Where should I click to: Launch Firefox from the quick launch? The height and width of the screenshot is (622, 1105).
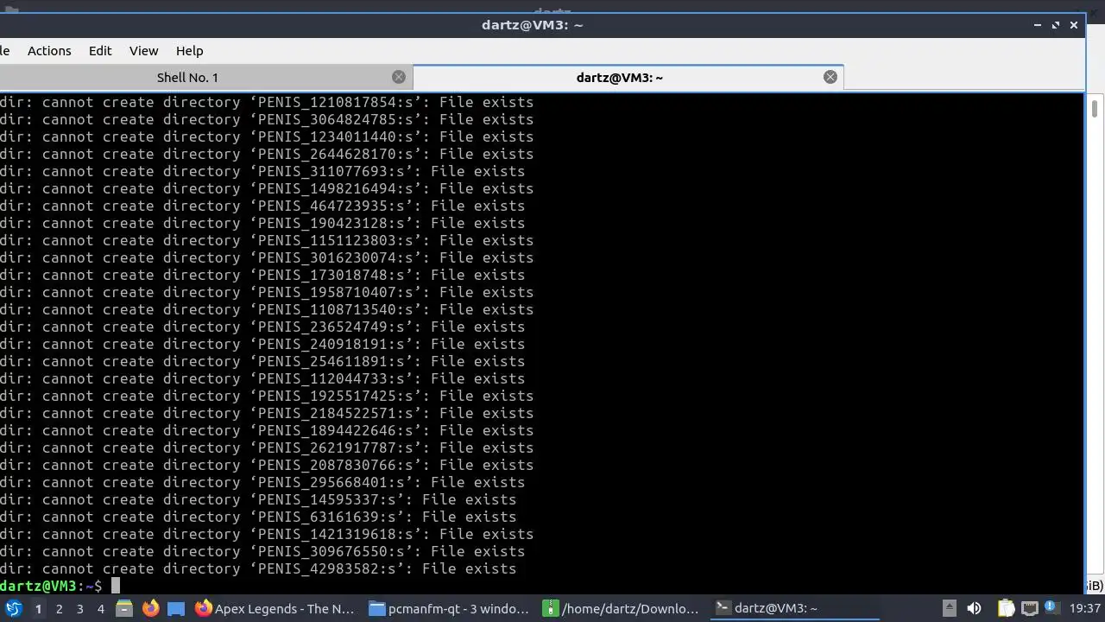coord(150,608)
